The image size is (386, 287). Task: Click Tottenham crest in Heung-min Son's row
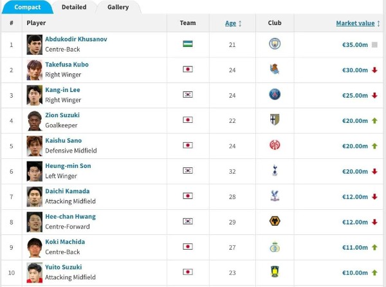pos(275,171)
